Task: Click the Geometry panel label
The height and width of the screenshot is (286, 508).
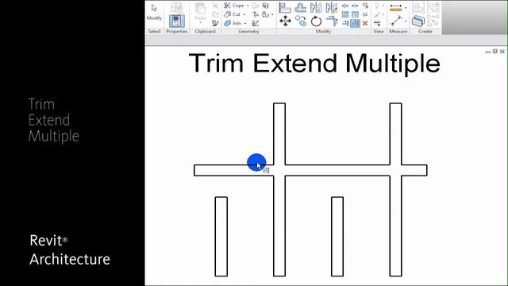Action: coord(248,32)
